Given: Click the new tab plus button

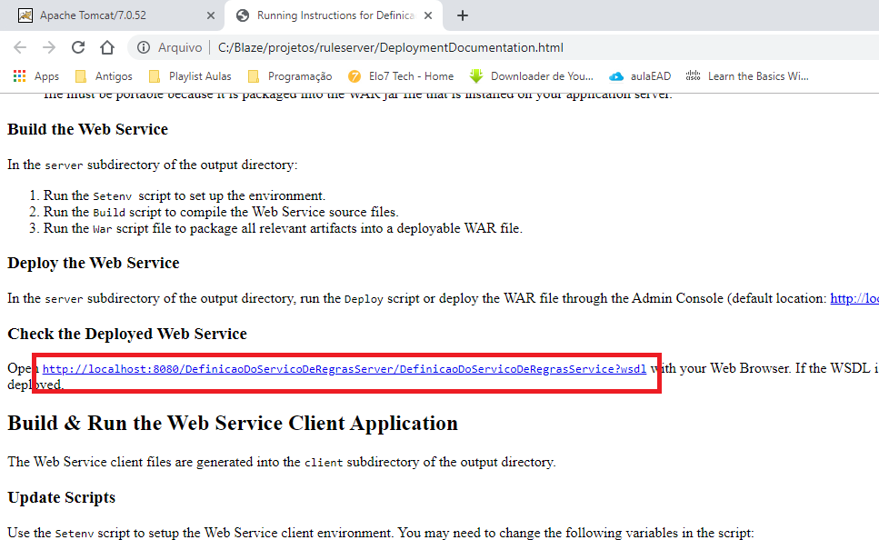Looking at the screenshot, I should point(463,15).
